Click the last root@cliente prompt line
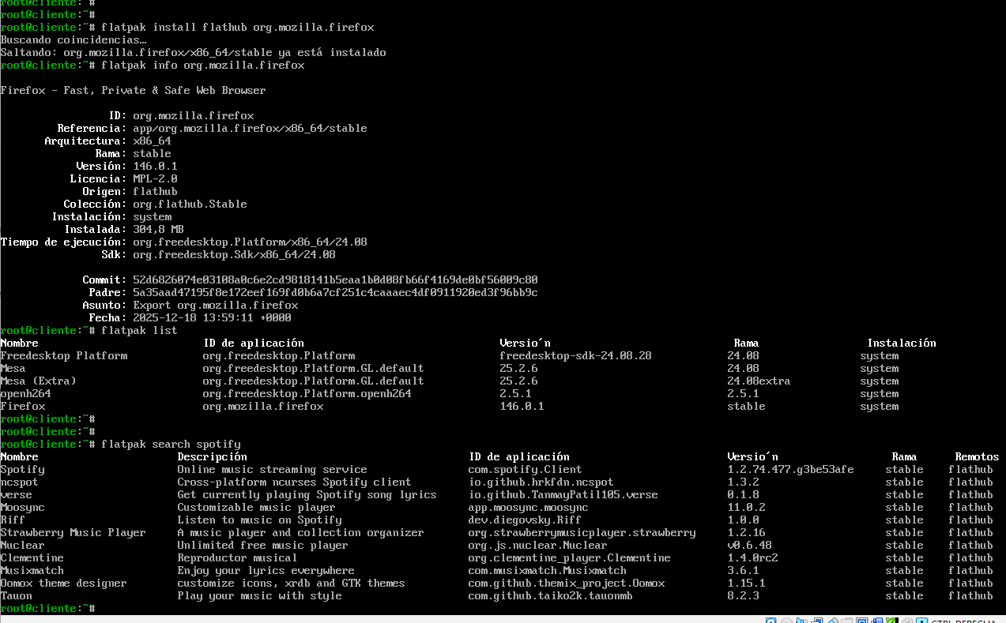Image resolution: width=1006 pixels, height=623 pixels. 47,608
